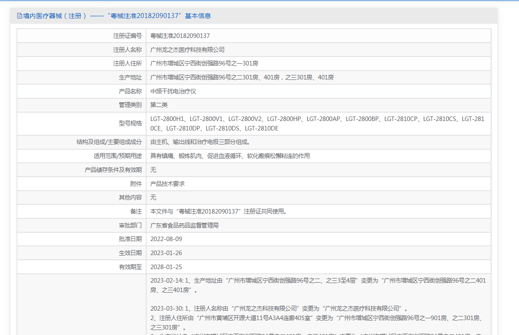Viewport: 519px width, 335px height.
Task: Click the 第二类 management category value
Action: [x=159, y=105]
